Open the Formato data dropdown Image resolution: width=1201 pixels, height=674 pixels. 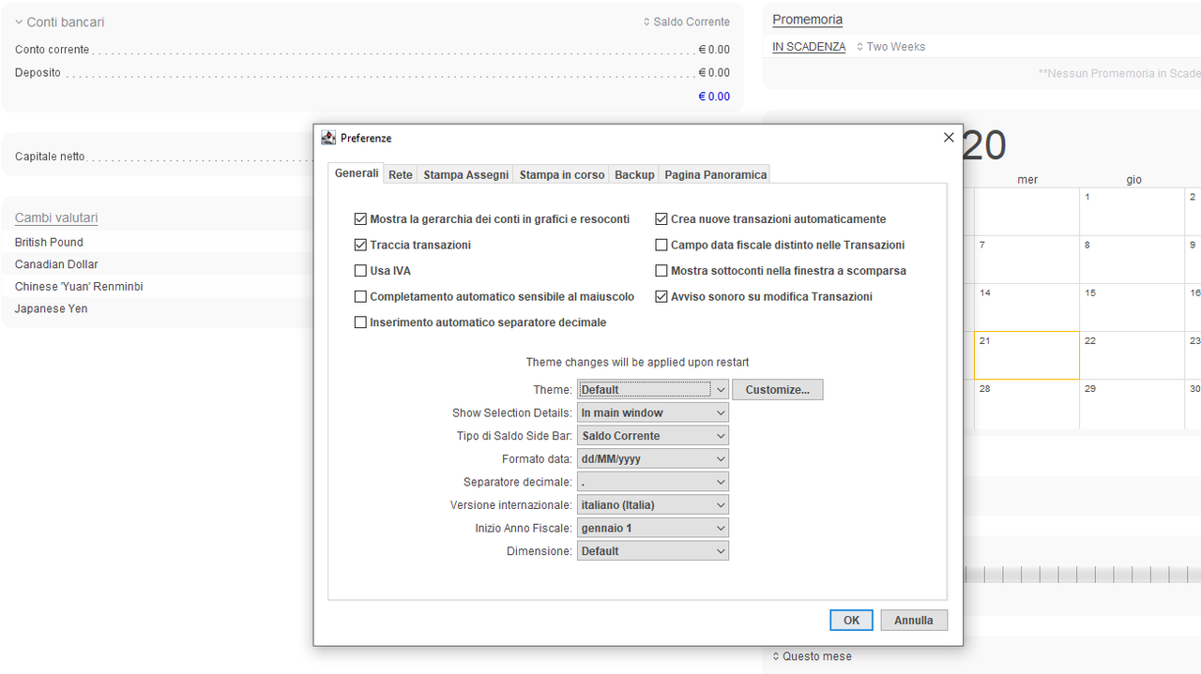pyautogui.click(x=653, y=459)
